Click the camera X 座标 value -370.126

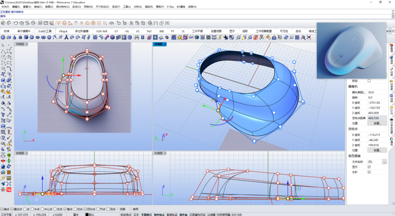click(x=377, y=103)
